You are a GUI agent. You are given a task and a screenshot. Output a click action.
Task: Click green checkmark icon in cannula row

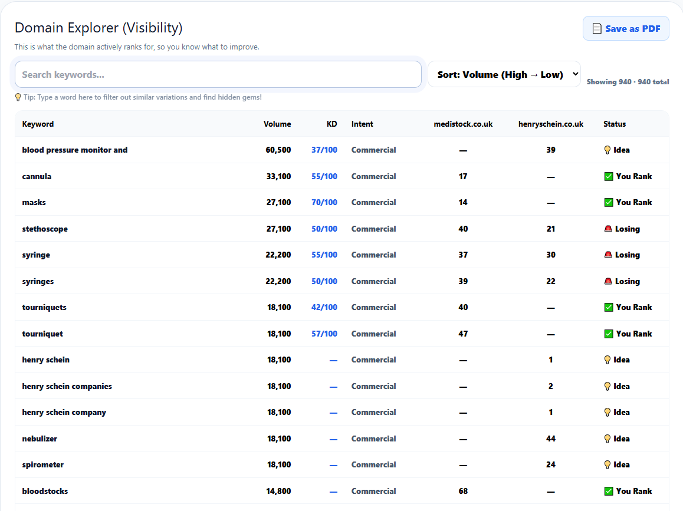(609, 176)
